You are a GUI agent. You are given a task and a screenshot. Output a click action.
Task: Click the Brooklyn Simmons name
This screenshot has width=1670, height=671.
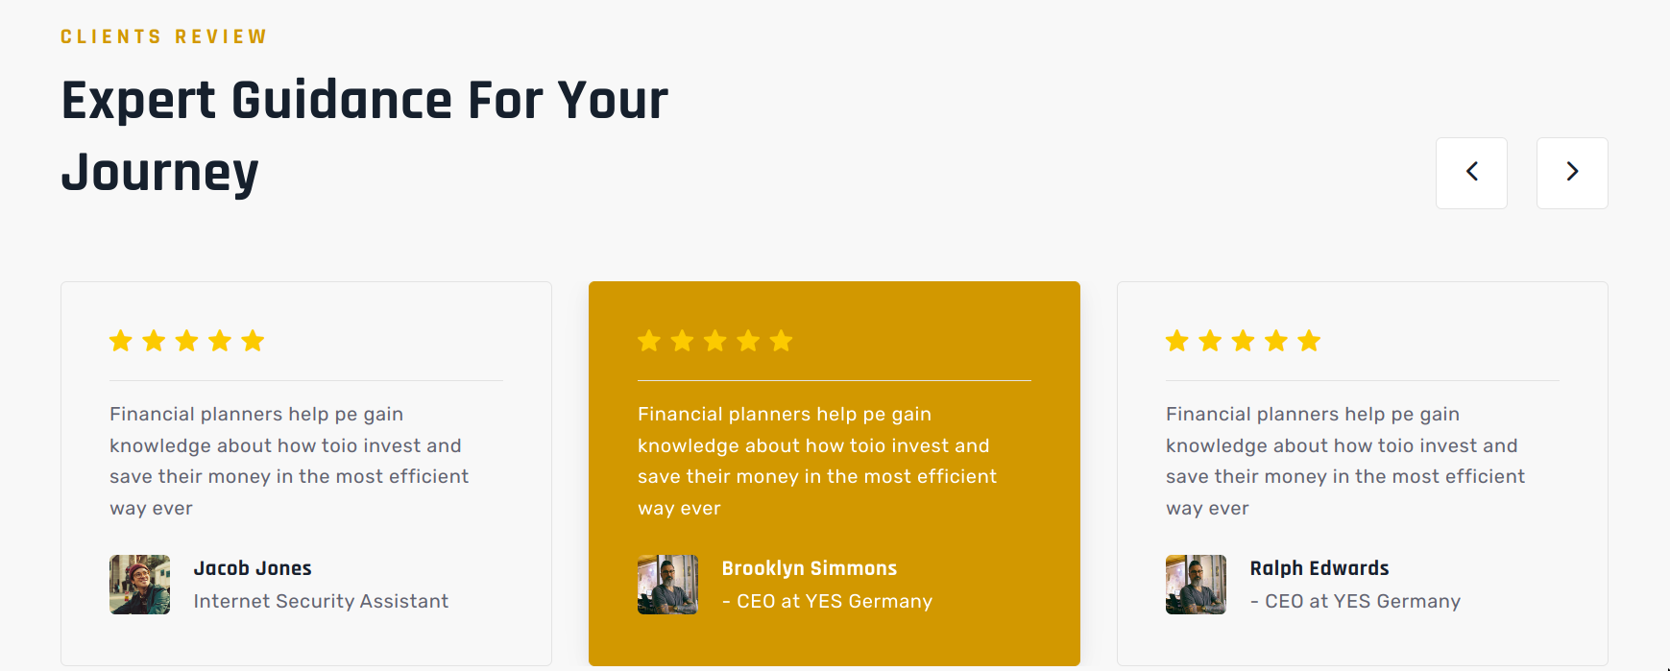[x=810, y=568]
